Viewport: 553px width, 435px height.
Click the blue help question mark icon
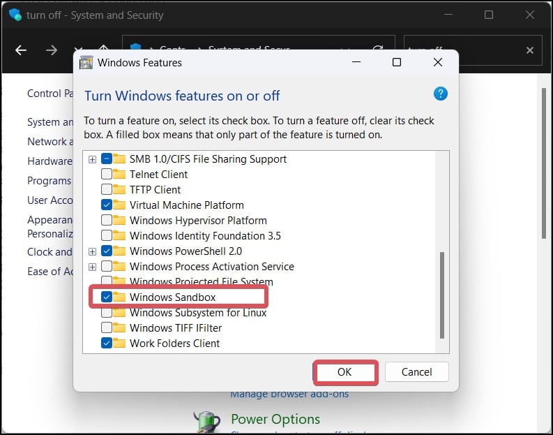(440, 94)
